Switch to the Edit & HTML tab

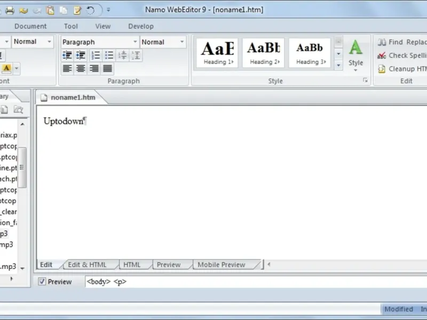87,265
